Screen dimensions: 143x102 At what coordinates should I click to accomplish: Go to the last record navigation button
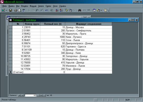click(x=41, y=95)
